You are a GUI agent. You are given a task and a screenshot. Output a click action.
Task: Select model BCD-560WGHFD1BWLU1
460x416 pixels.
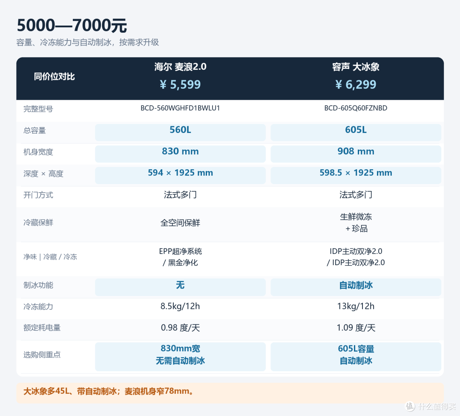(x=180, y=108)
